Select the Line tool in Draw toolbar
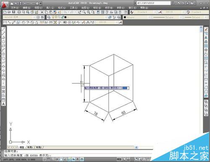This screenshot has height=162, width=210. pos(3,29)
